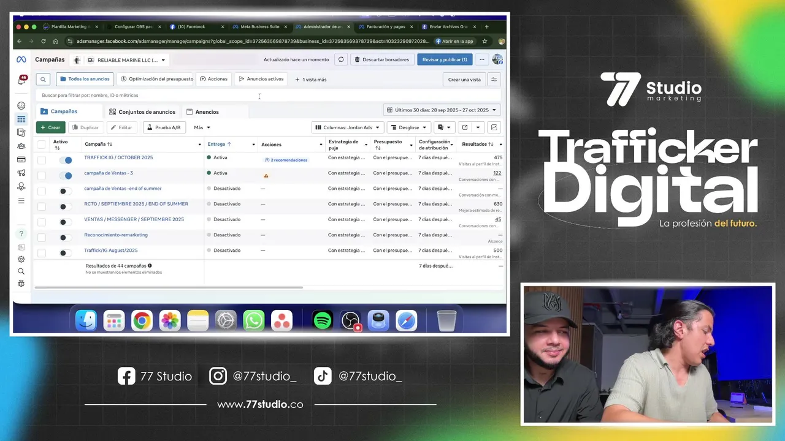Image resolution: width=785 pixels, height=441 pixels.
Task: Open the three-dots more options menu
Action: 482,59
